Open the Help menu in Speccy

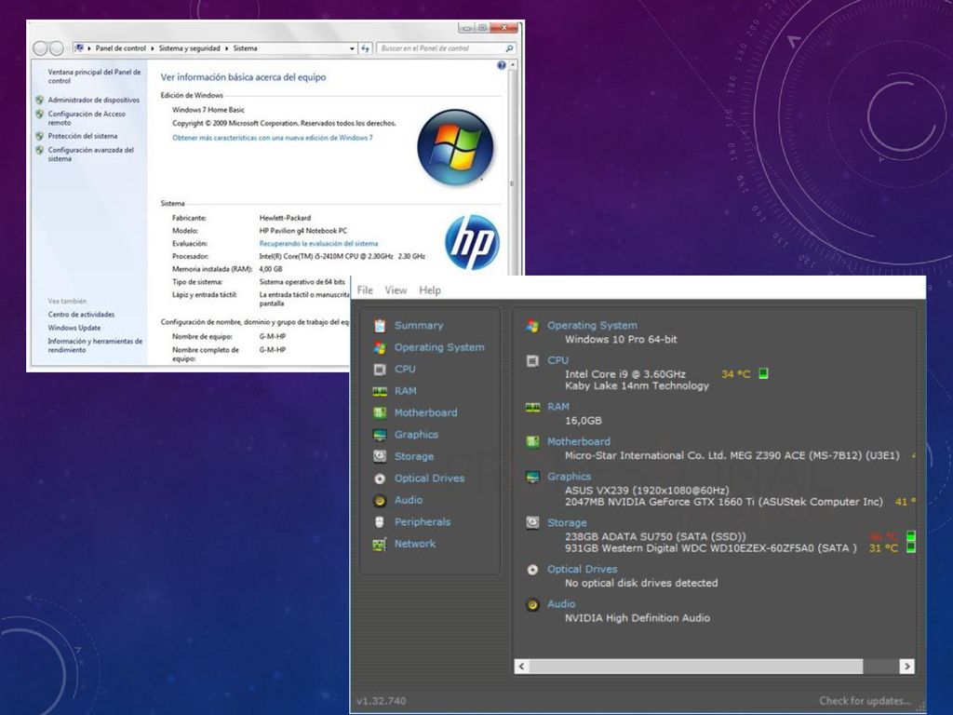tap(430, 290)
